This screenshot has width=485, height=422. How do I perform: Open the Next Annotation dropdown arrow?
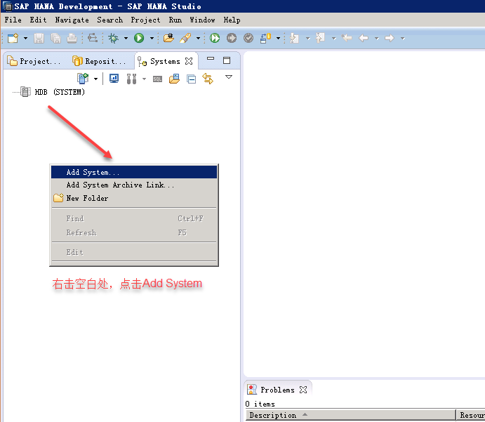tap(307, 39)
